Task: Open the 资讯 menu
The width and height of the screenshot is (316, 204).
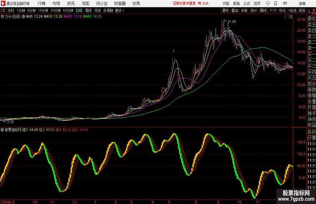Action: tap(71, 3)
